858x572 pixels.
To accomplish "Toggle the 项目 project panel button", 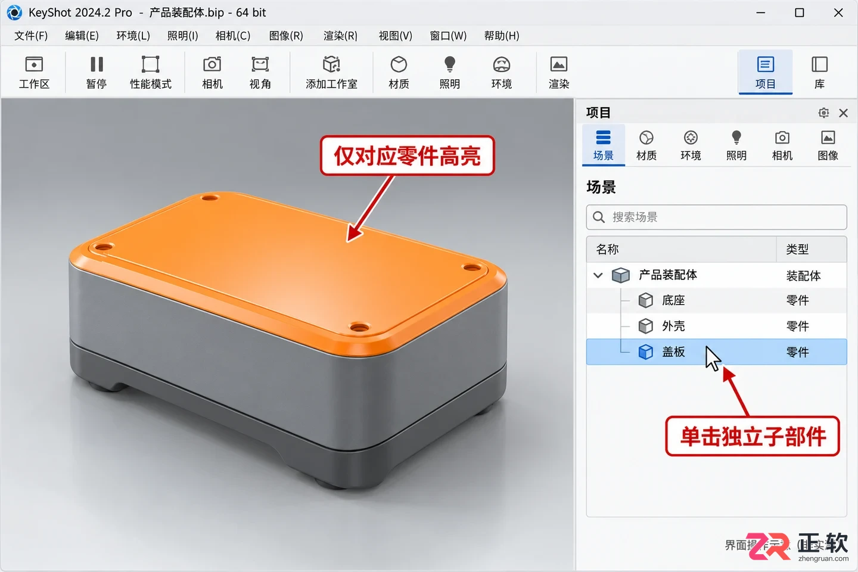I will pyautogui.click(x=765, y=72).
